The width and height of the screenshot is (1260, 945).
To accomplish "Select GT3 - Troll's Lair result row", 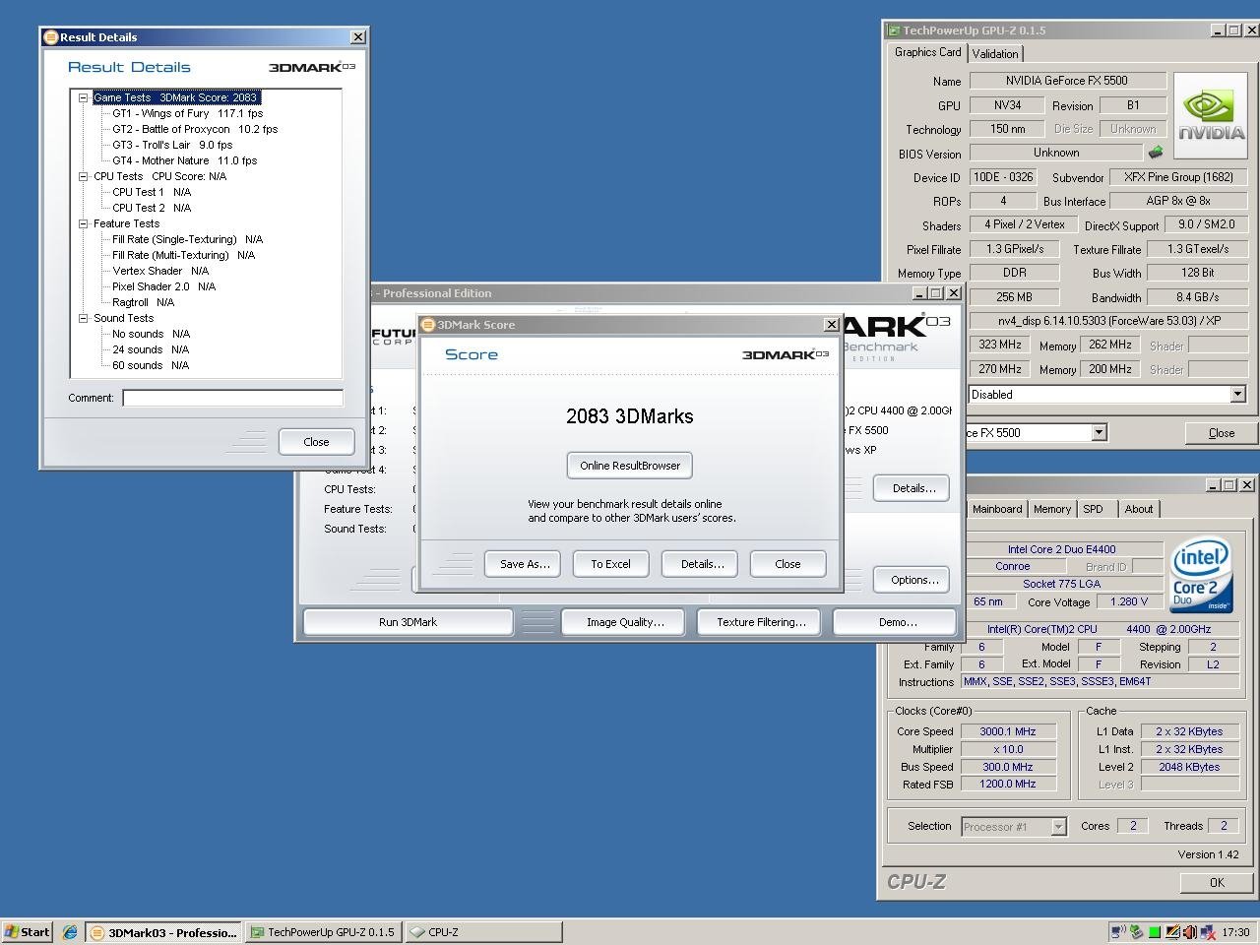I will point(172,145).
